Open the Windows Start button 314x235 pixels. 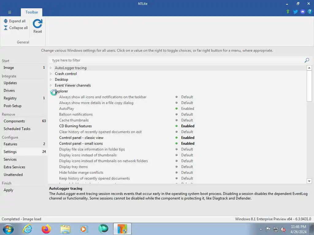click(x=8, y=229)
